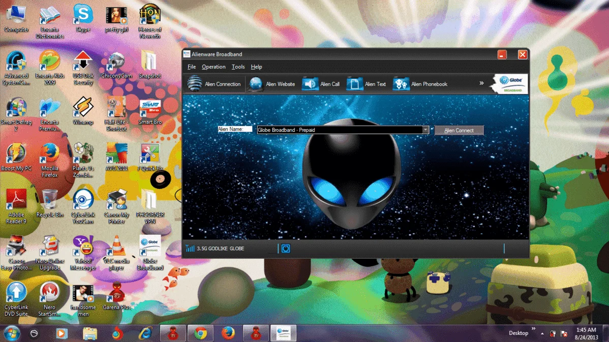The height and width of the screenshot is (342, 609).
Task: Open the Alien Connection toolbar item
Action: tap(214, 84)
